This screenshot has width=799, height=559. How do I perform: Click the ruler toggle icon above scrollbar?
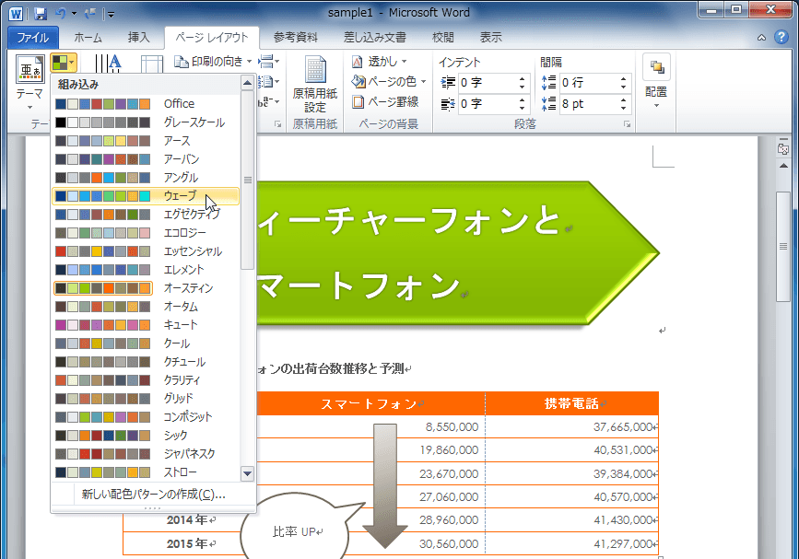(783, 148)
